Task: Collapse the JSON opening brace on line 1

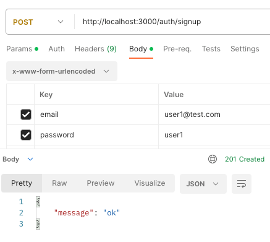Action: point(38,202)
